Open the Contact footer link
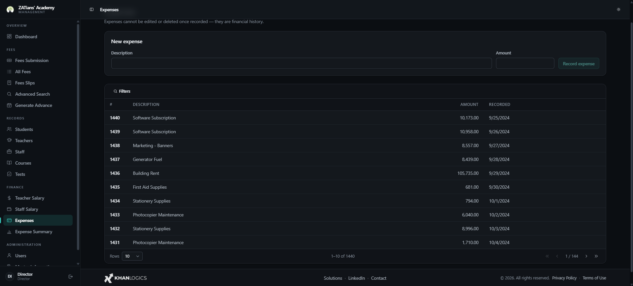The width and height of the screenshot is (633, 286). [x=379, y=278]
